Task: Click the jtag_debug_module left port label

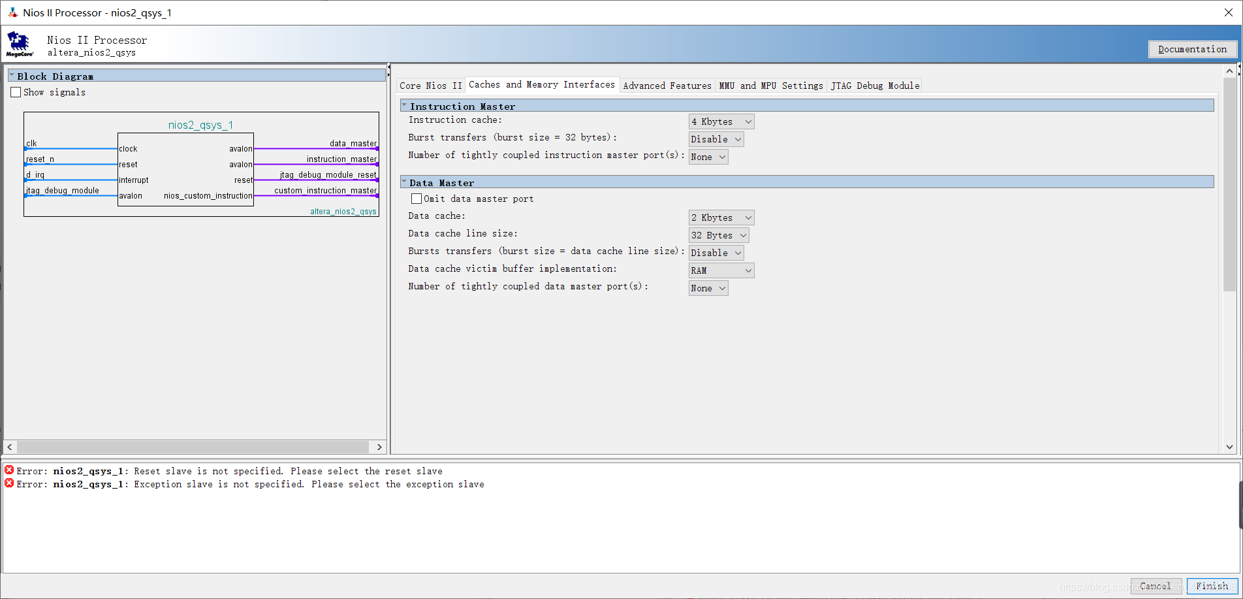Action: (63, 190)
